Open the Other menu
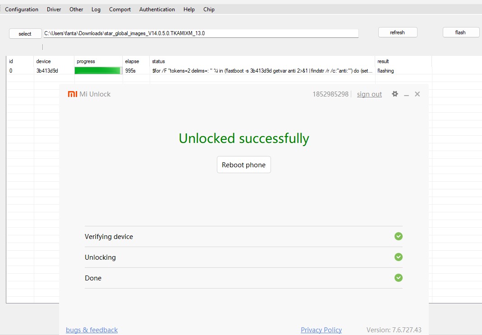Screen dimensions: 482x335 point(76,9)
